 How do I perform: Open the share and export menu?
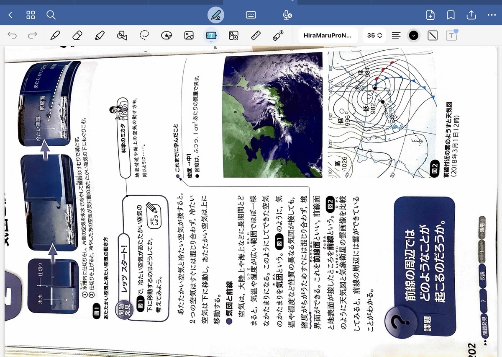(471, 15)
